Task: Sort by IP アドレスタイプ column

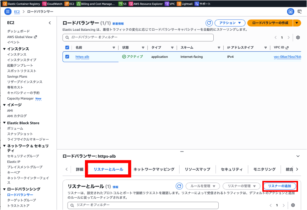Action: click(x=265, y=47)
